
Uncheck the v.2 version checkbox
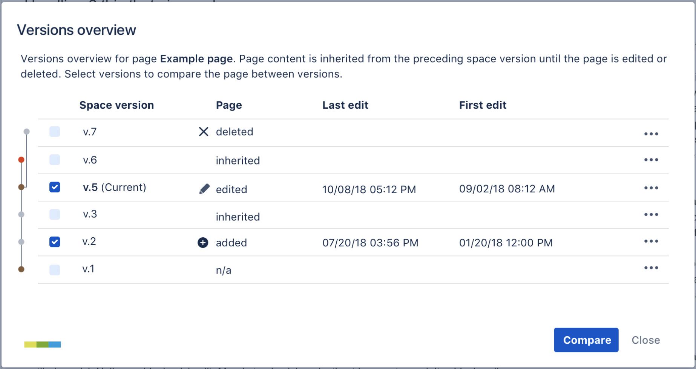[x=55, y=242]
